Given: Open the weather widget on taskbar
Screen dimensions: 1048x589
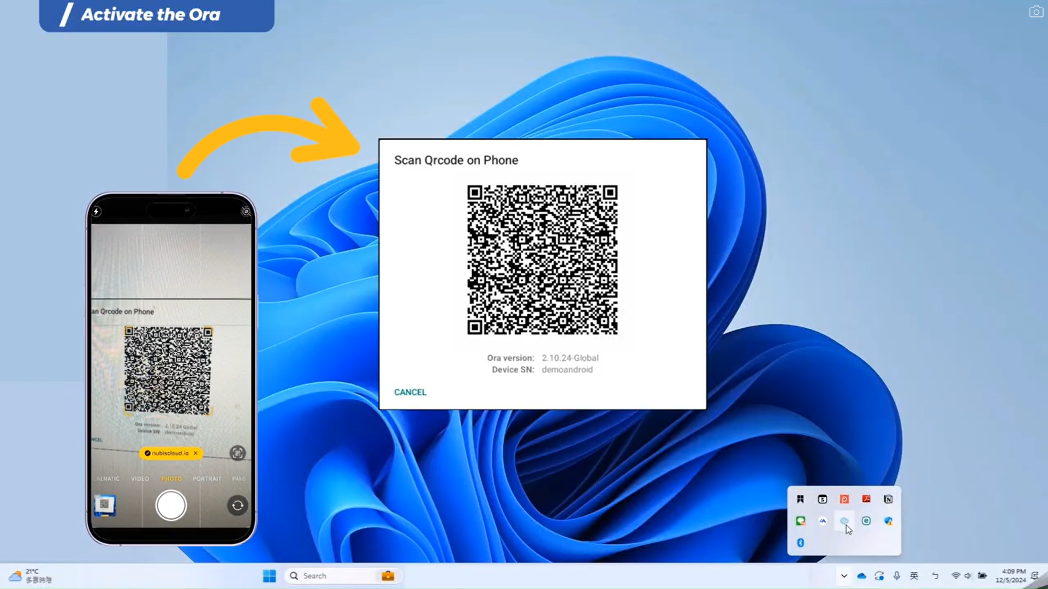Looking at the screenshot, I should [x=31, y=576].
